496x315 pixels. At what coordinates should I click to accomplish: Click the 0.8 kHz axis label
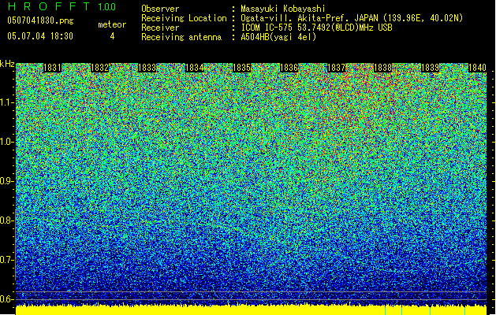(x=7, y=220)
